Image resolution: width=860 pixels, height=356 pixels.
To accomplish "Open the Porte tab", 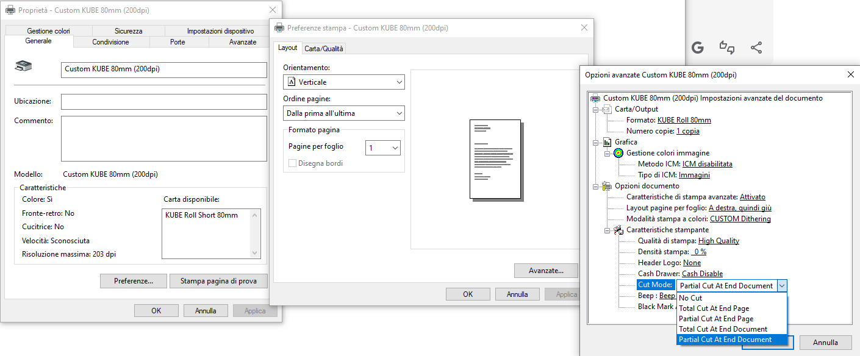I will coord(177,42).
